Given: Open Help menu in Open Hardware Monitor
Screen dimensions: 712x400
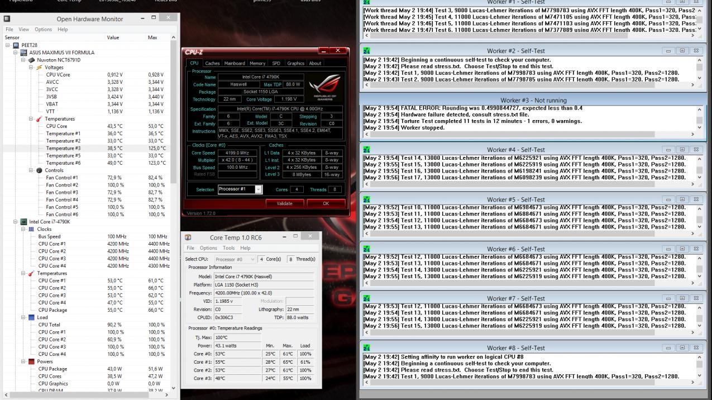Looking at the screenshot, I should (x=63, y=29).
